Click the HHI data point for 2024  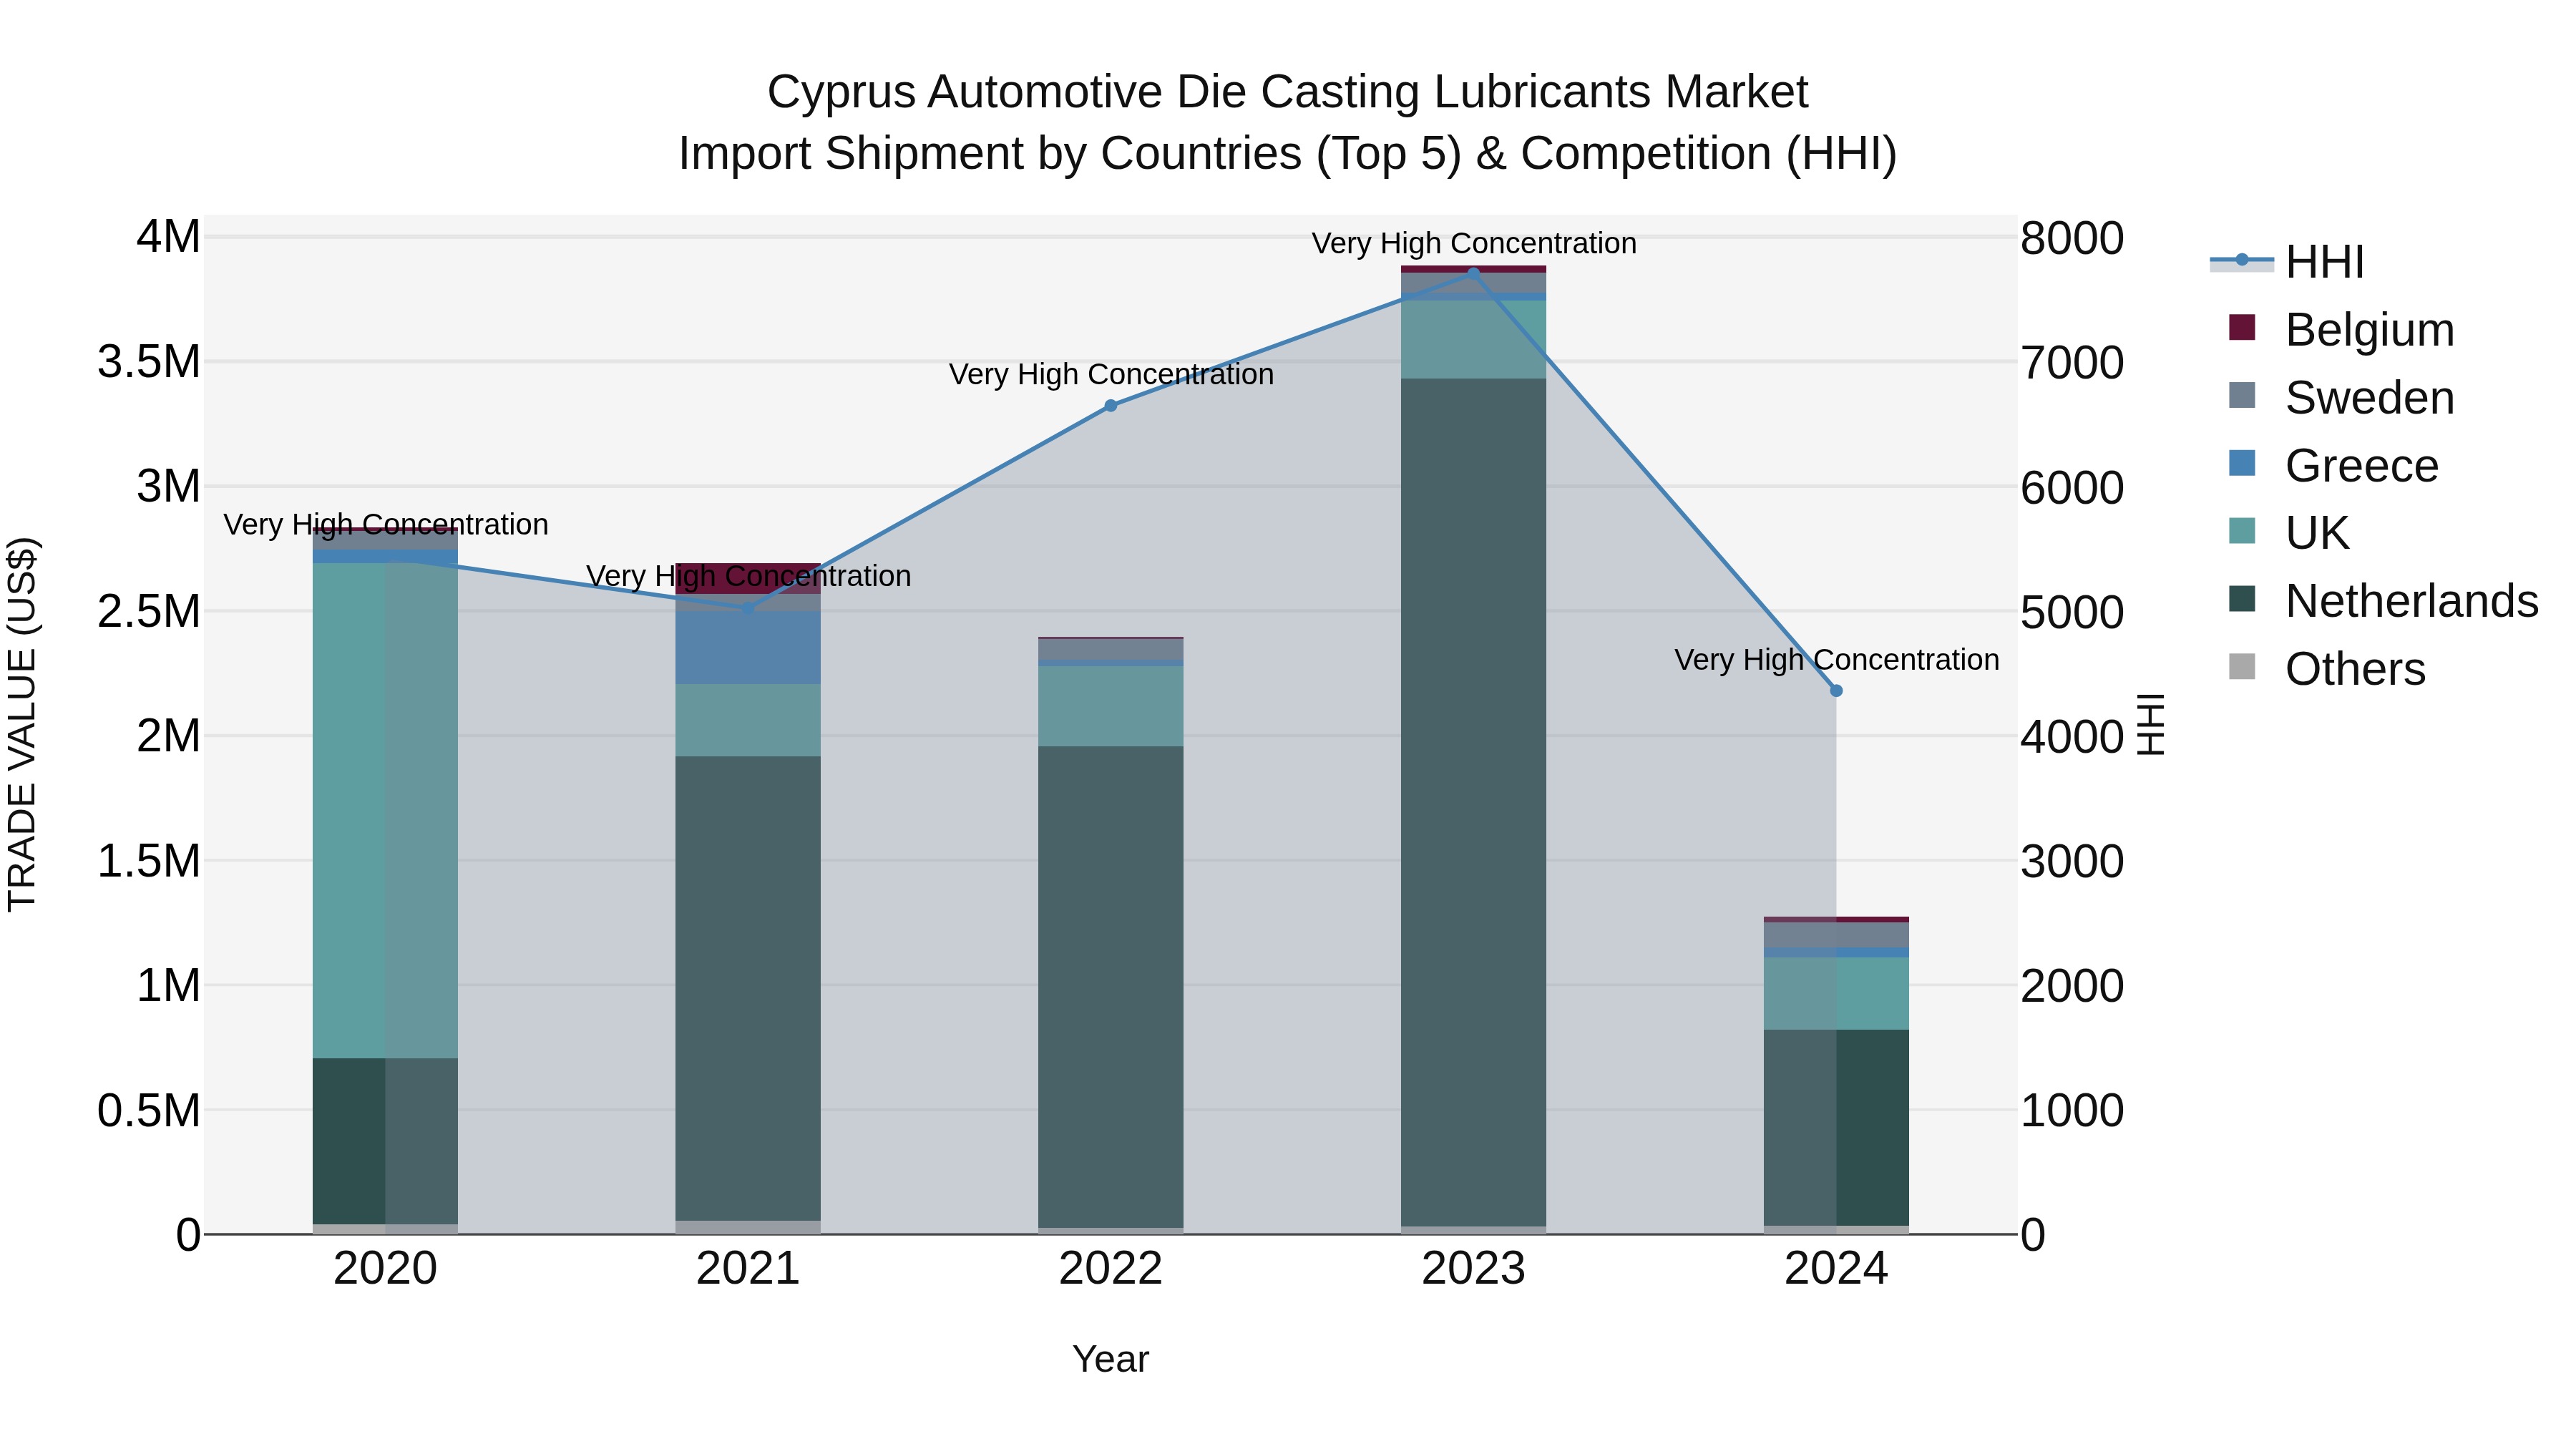[1836, 691]
